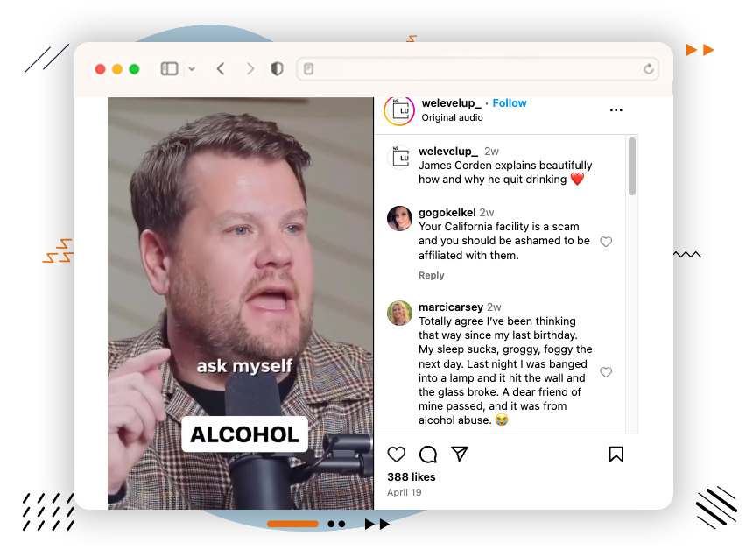Image resolution: width=753 pixels, height=550 pixels.
Task: Like gogokelkel's comment
Action: [606, 242]
